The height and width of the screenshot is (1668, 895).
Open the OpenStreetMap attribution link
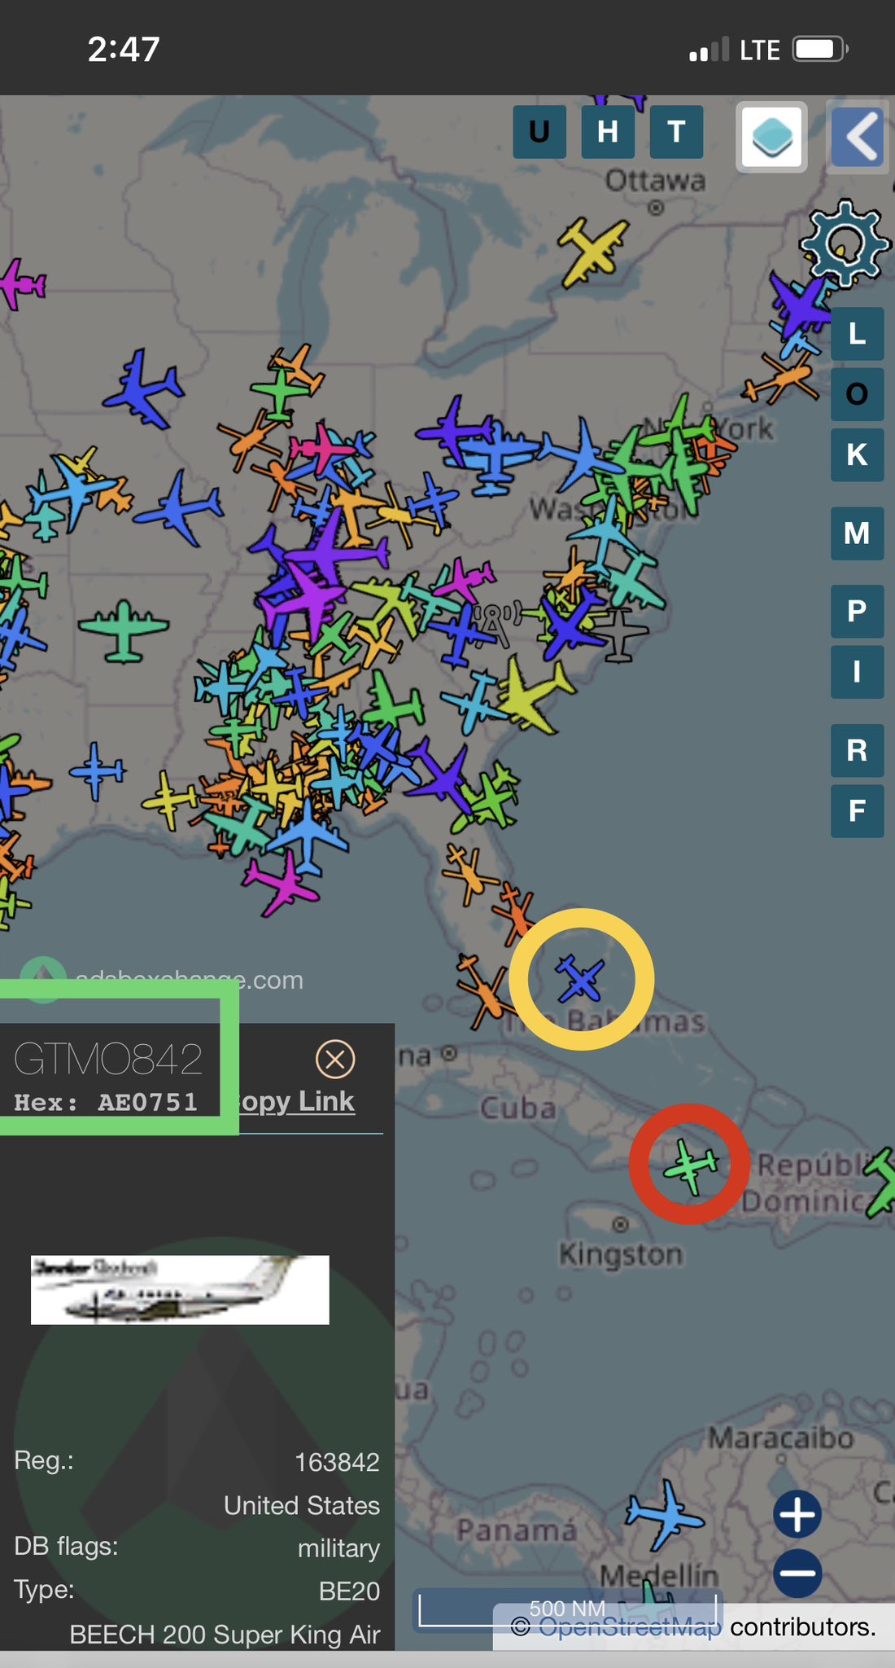coord(629,1626)
